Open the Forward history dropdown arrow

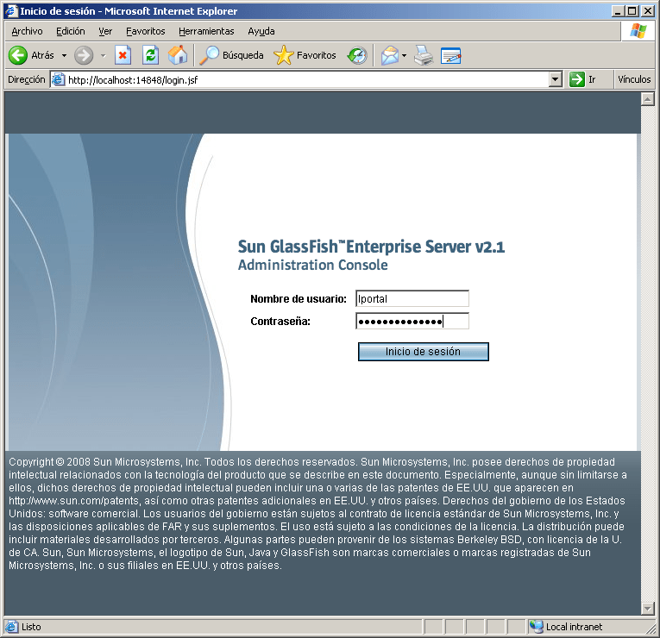pos(104,55)
